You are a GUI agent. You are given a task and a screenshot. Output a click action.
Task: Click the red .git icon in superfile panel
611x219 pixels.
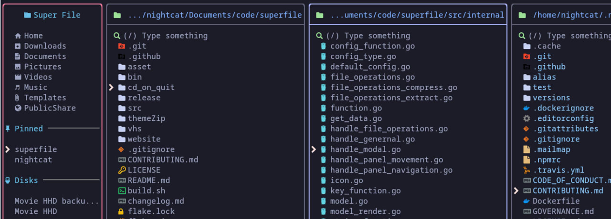[x=122, y=46]
